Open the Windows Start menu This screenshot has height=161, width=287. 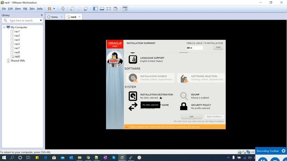coord(4,157)
